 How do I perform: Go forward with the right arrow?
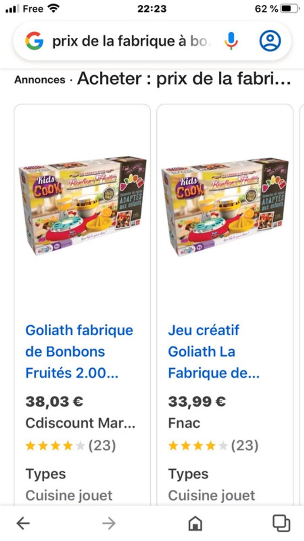coord(109,523)
